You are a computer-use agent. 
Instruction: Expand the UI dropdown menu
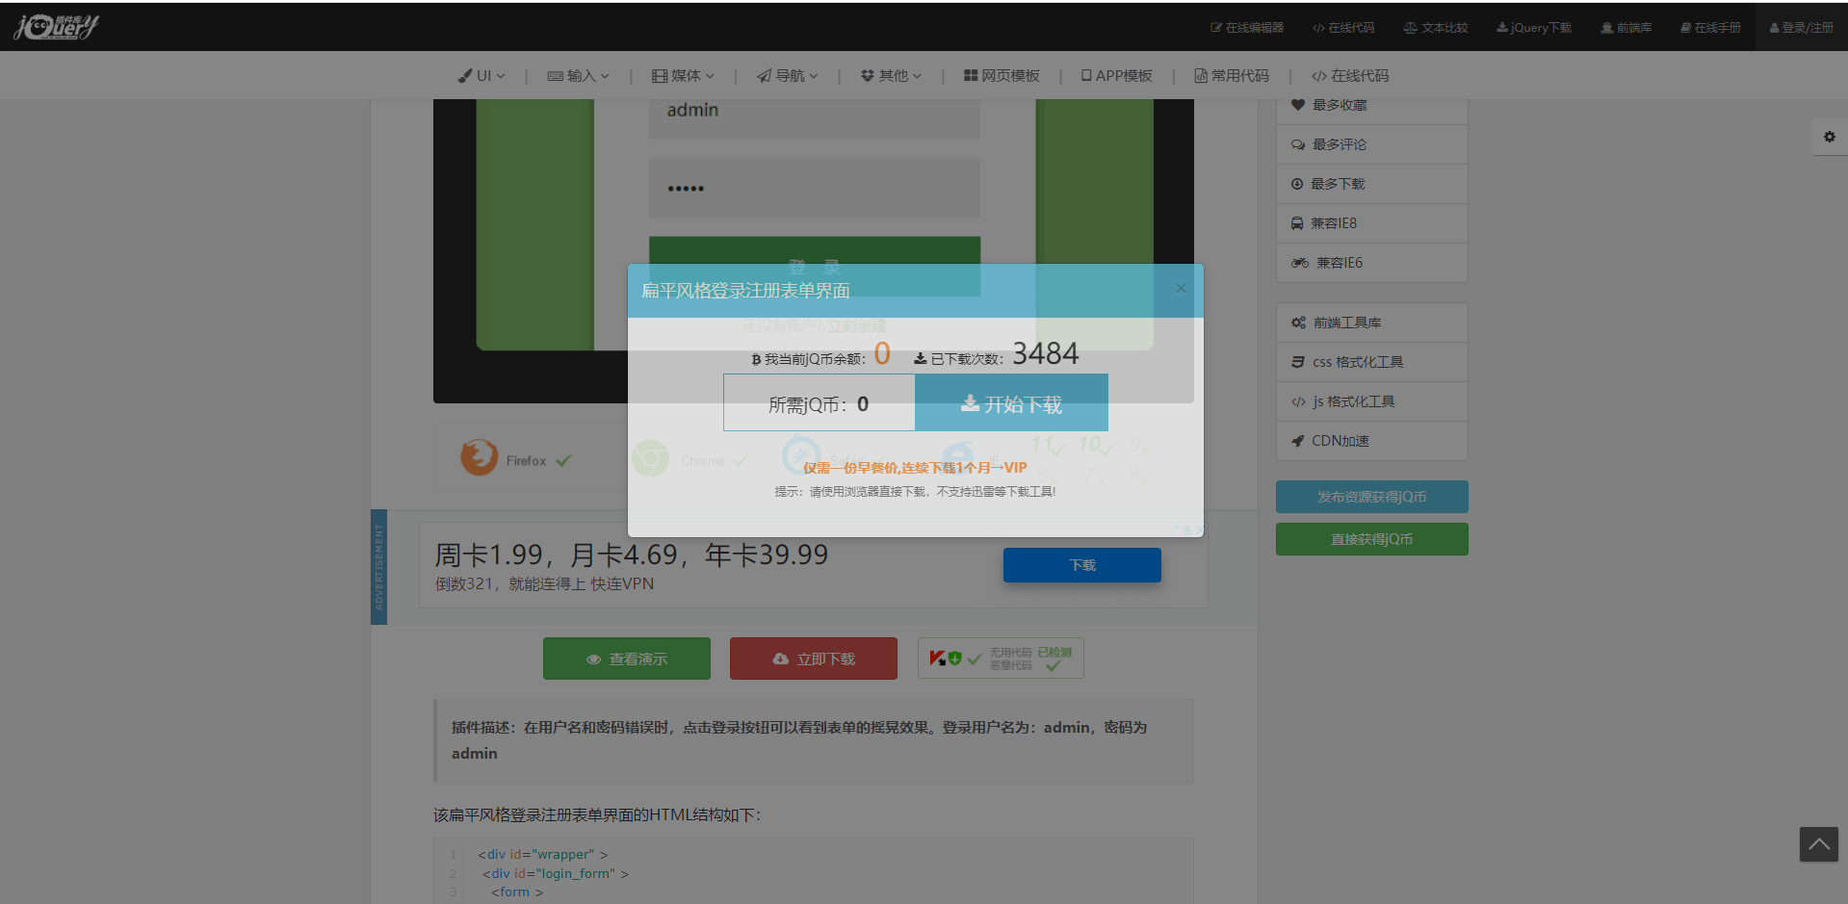pyautogui.click(x=482, y=76)
